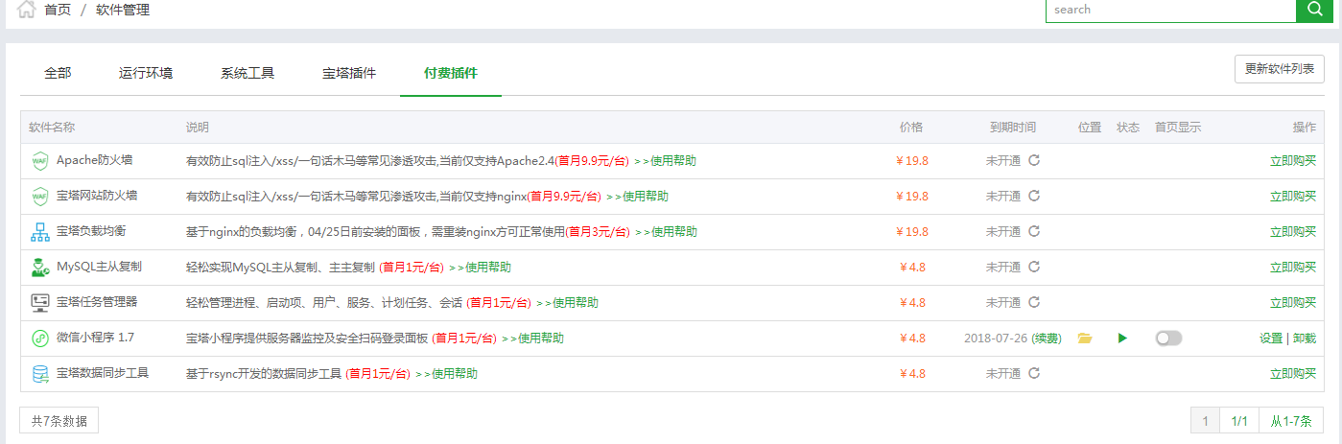The image size is (1342, 444).
Task: Click 立即购买 for 宝塔网站防火墙
Action: click(x=1293, y=196)
